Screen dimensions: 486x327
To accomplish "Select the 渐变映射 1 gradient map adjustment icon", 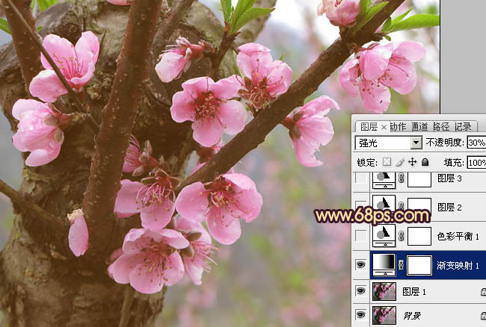I will [384, 264].
